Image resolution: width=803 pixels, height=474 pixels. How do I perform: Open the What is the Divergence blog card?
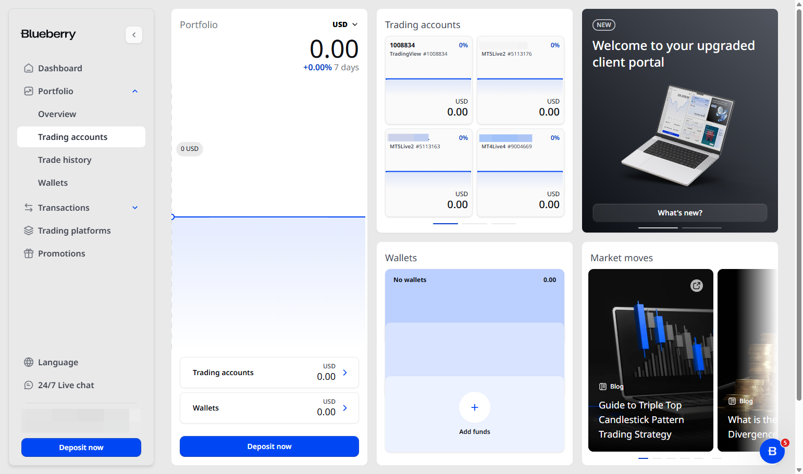tap(747, 360)
